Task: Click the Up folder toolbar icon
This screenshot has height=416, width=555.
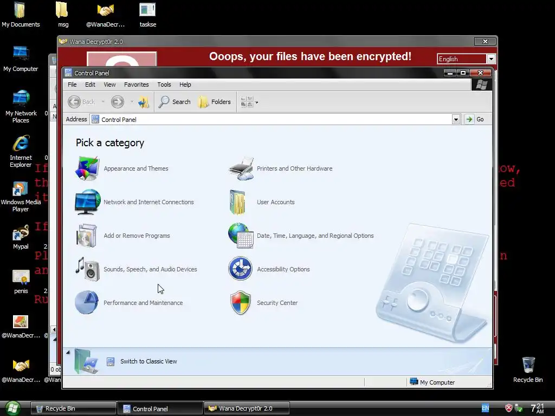Action: tap(143, 102)
